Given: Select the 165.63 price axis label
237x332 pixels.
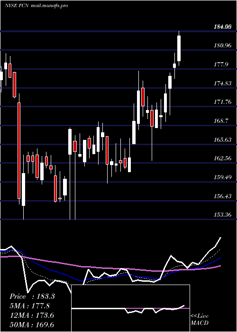Looking at the screenshot, I should click(x=223, y=140).
